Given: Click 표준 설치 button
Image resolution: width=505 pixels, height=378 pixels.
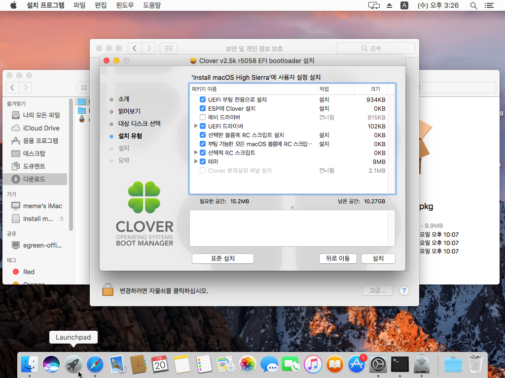Looking at the screenshot, I should [x=223, y=258].
